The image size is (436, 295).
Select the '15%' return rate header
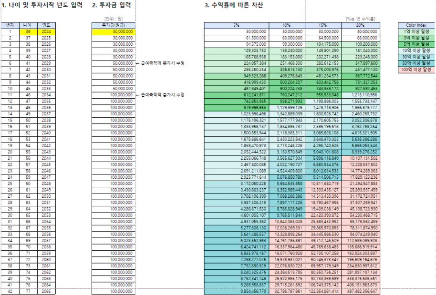click(323, 25)
